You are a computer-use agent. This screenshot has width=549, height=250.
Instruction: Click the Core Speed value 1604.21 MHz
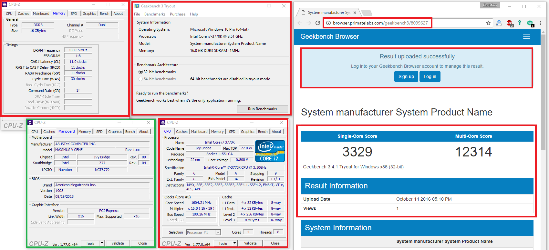(201, 203)
